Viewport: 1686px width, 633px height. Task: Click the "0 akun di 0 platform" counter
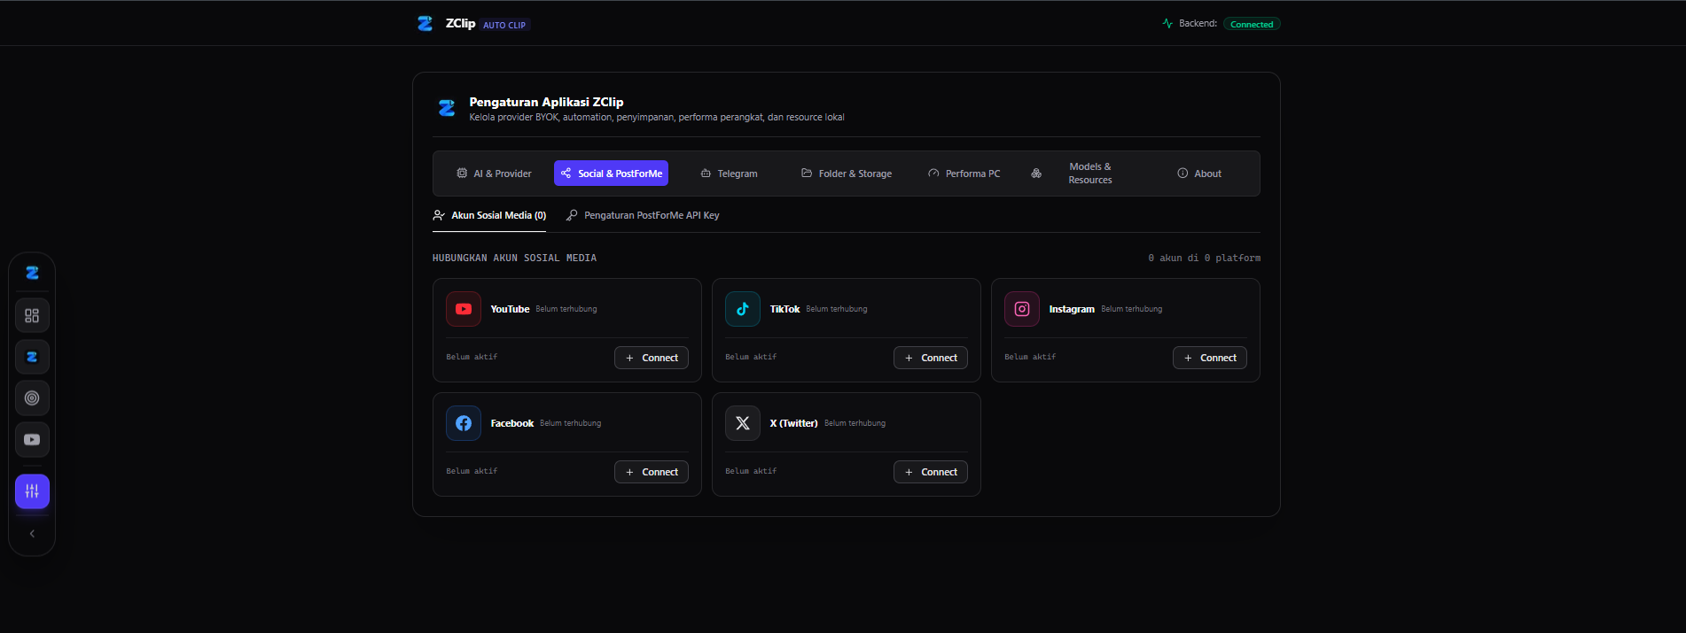click(x=1204, y=258)
